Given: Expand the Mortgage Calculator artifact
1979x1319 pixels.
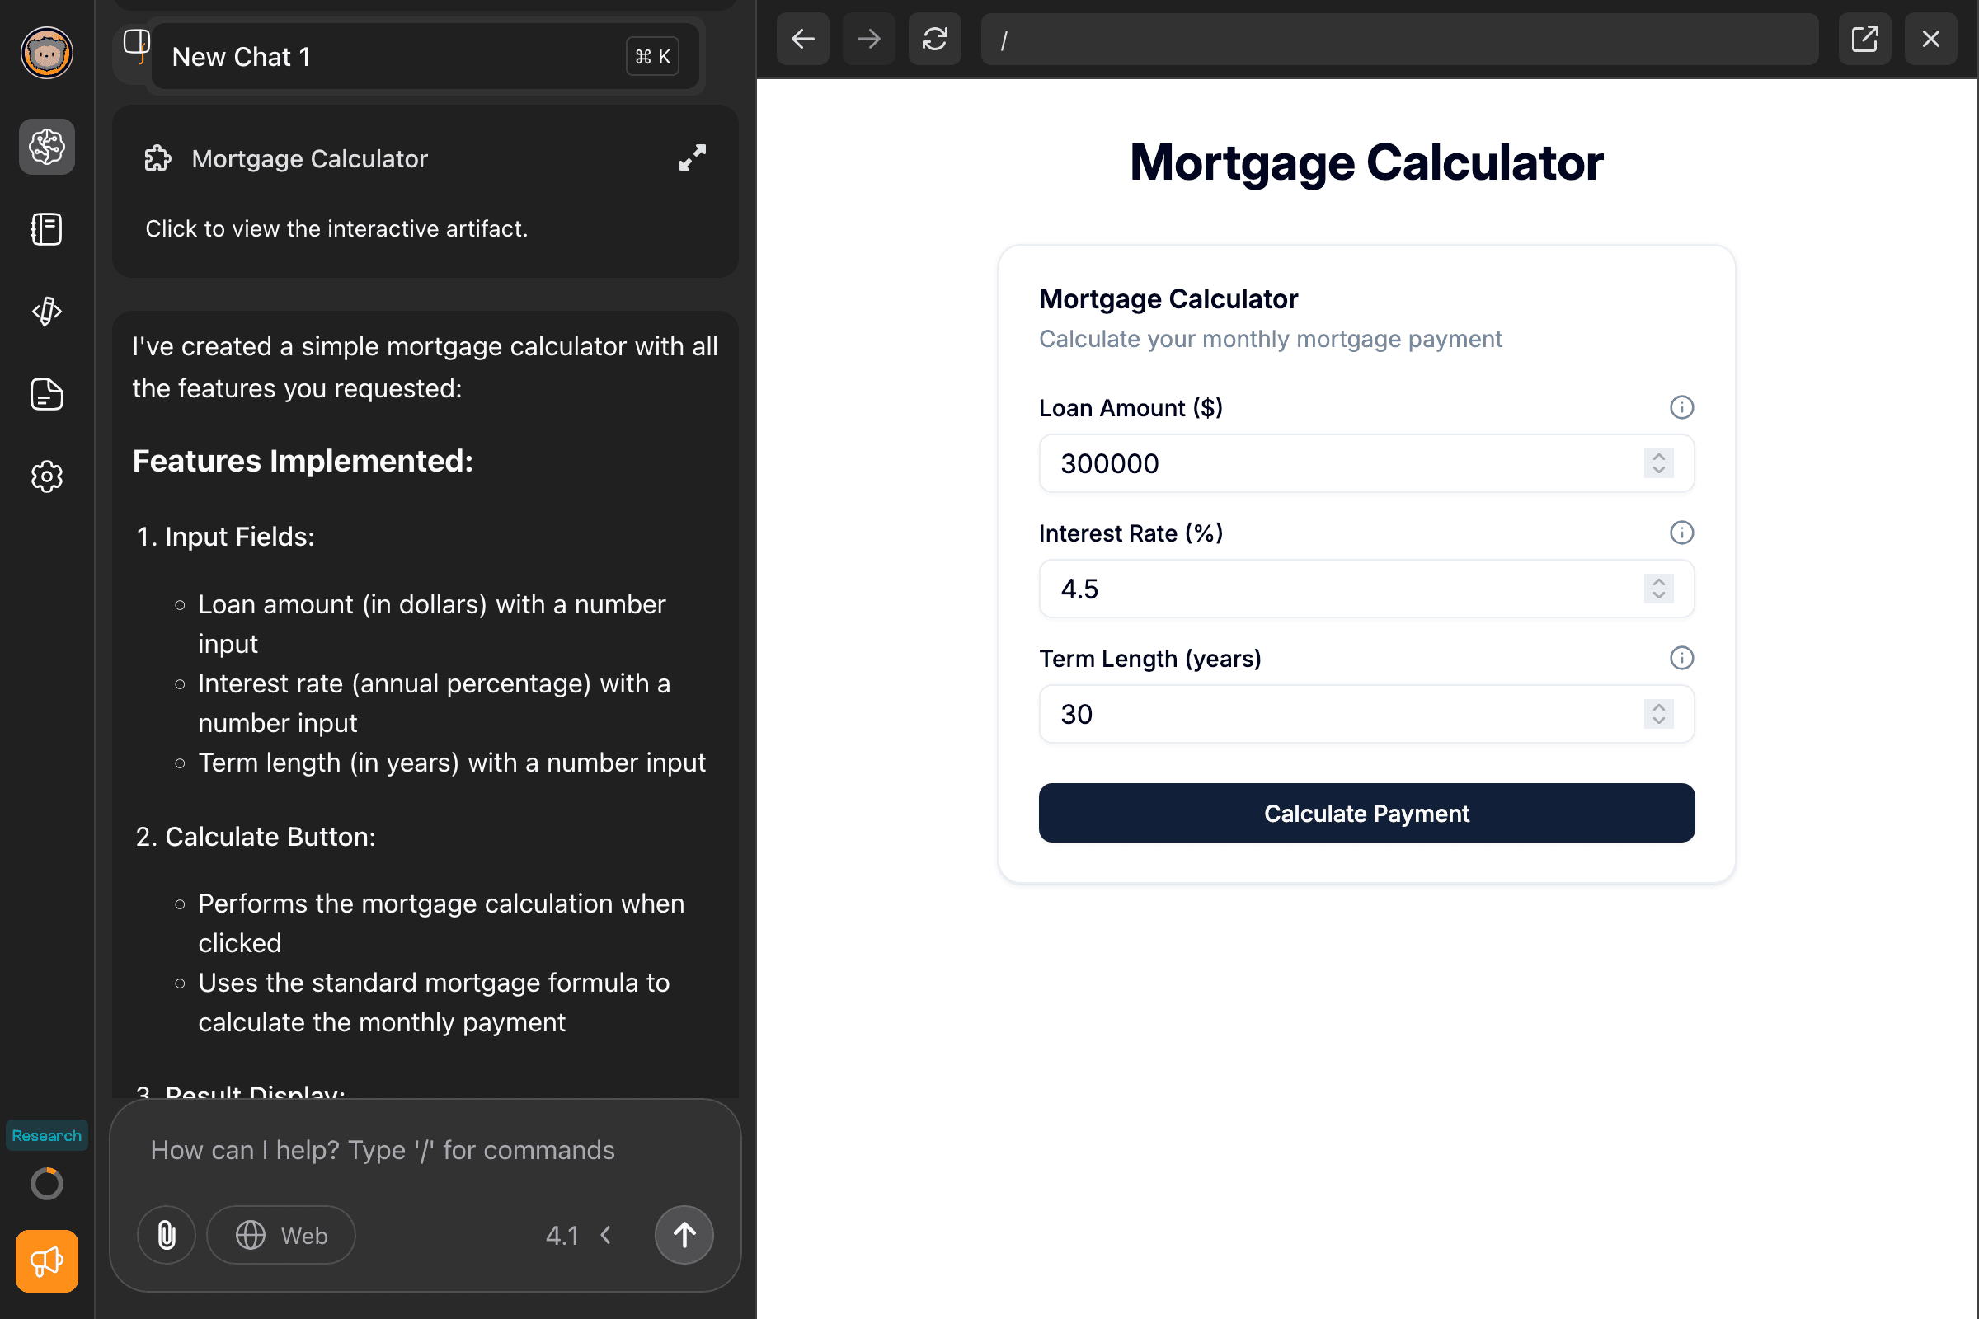Looking at the screenshot, I should click(x=693, y=157).
